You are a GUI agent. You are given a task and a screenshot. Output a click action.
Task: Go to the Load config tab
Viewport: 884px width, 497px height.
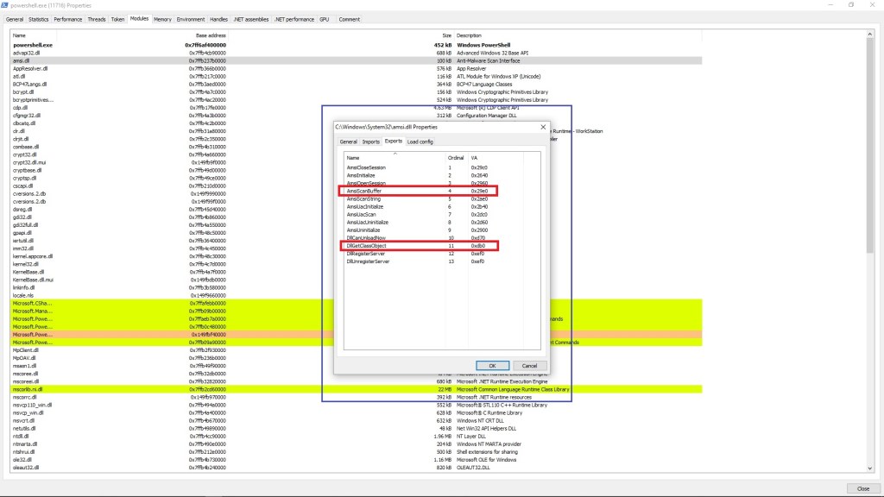[420, 142]
